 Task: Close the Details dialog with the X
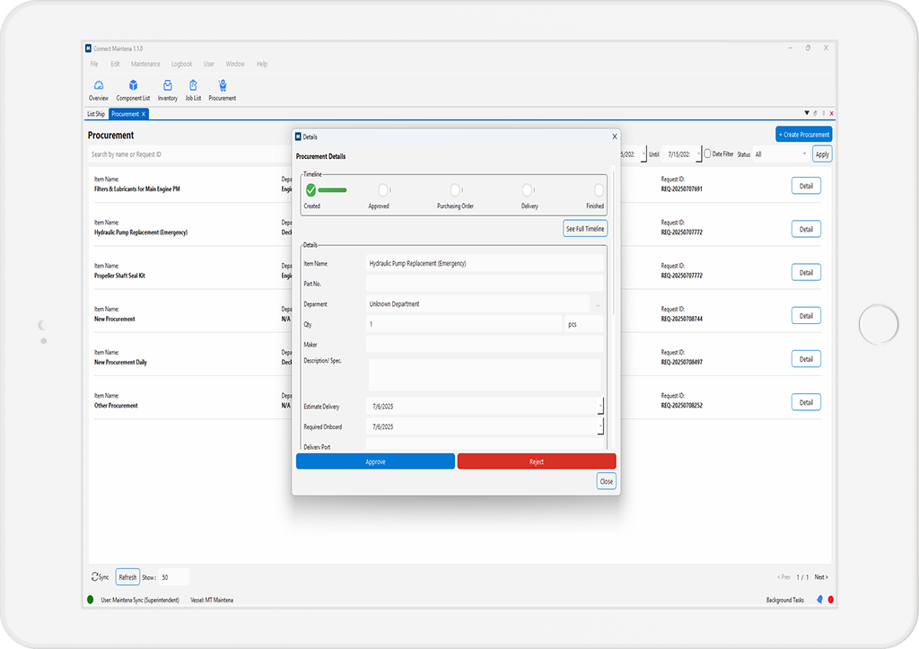614,136
